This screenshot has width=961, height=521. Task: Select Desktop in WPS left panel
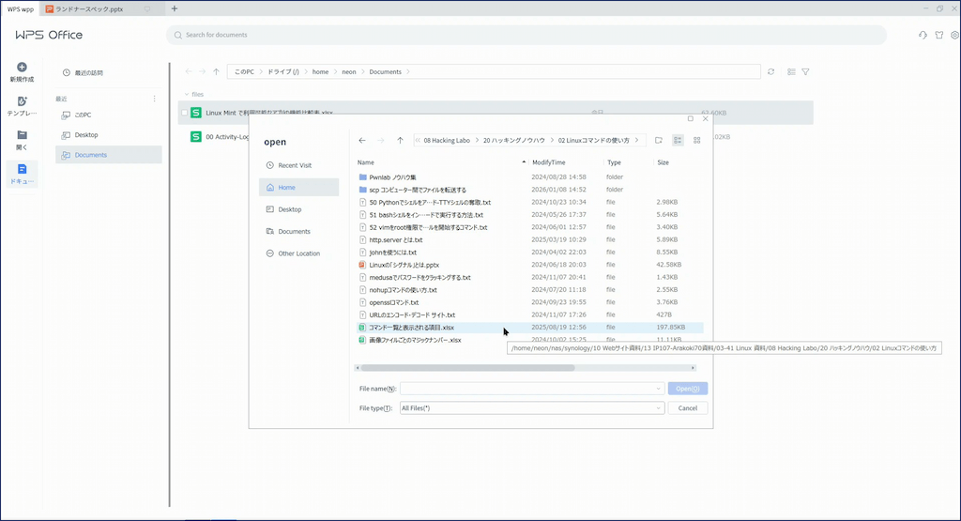click(109, 135)
